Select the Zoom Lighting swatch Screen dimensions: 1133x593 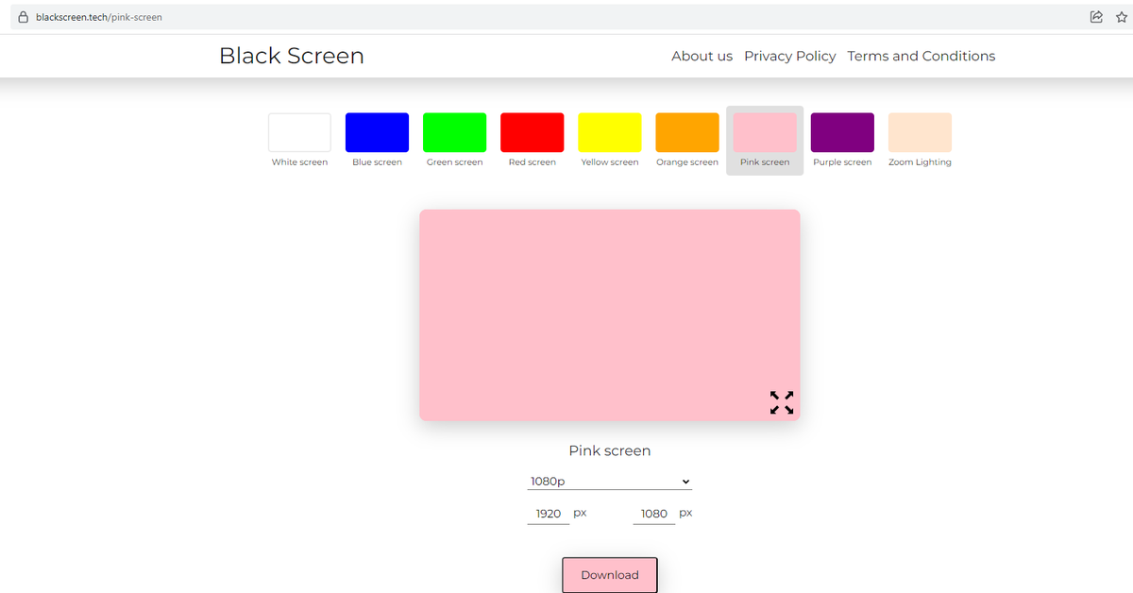click(919, 130)
